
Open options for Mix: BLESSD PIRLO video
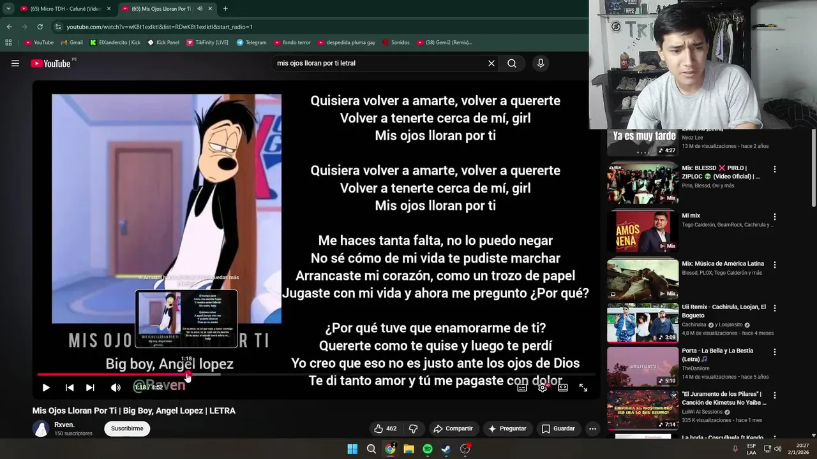click(x=775, y=170)
